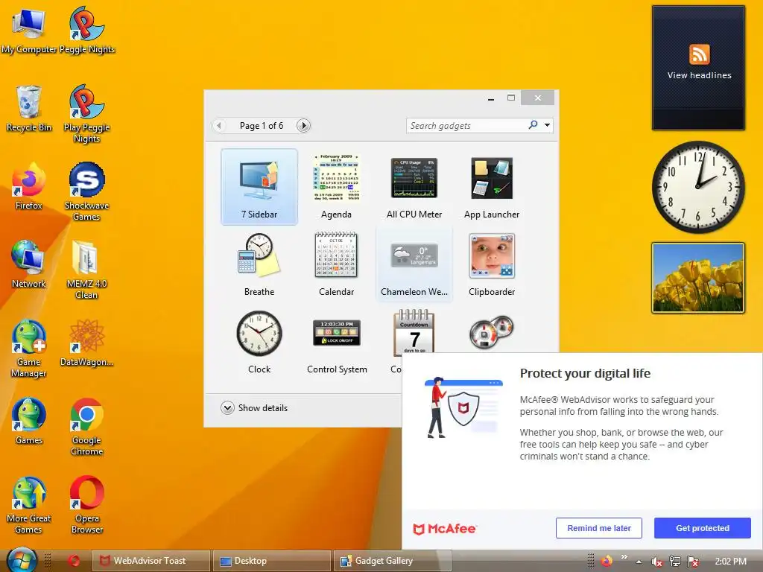This screenshot has height=572, width=763.
Task: Select the 7 Sidebar gadget
Action: point(259,187)
